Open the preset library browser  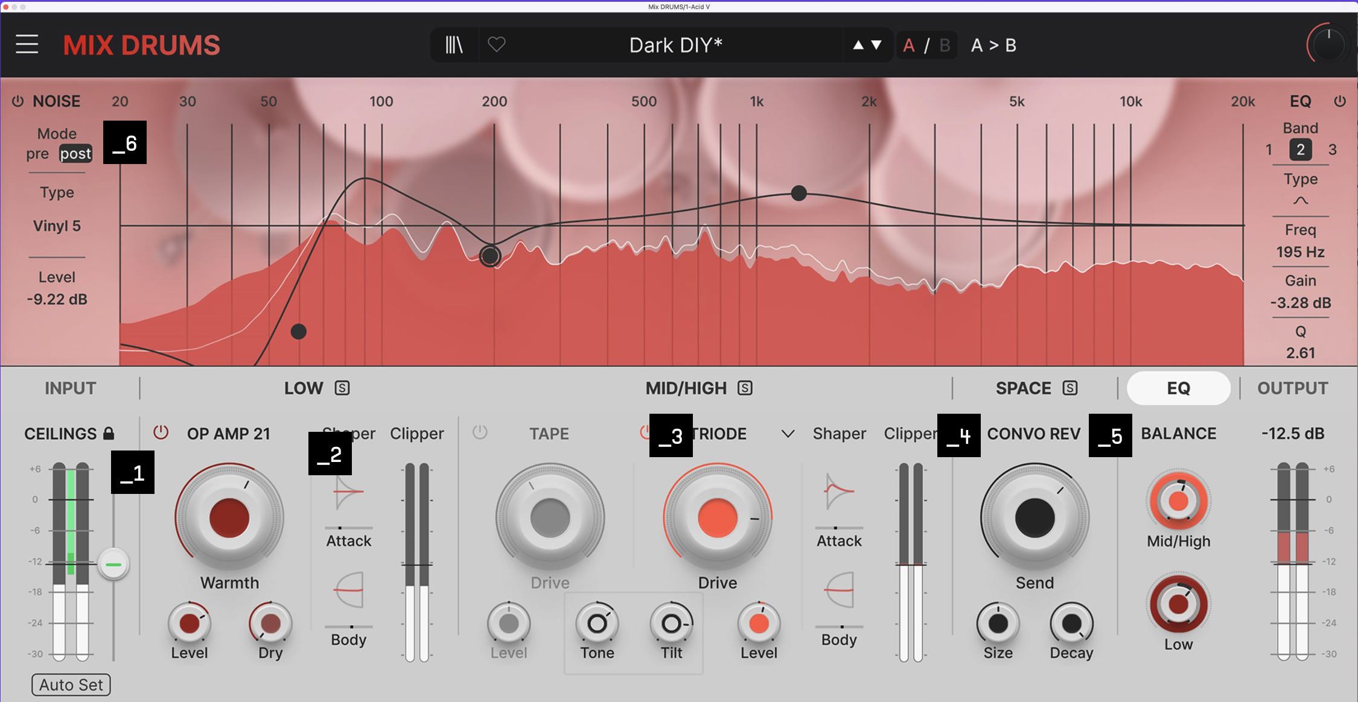tap(454, 45)
